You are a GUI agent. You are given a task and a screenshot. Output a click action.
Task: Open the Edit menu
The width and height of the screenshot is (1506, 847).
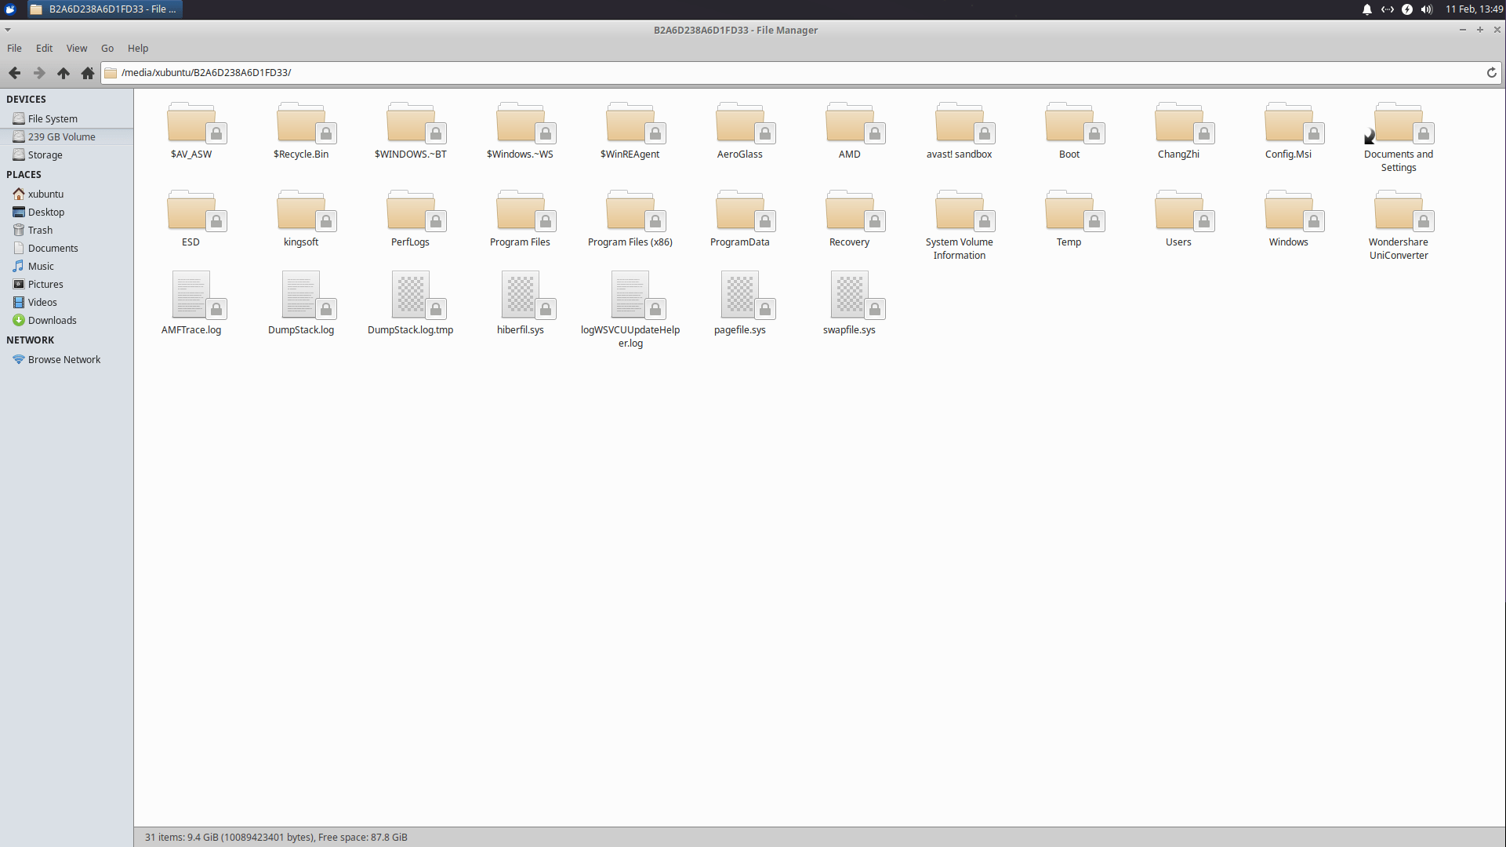[x=44, y=48]
